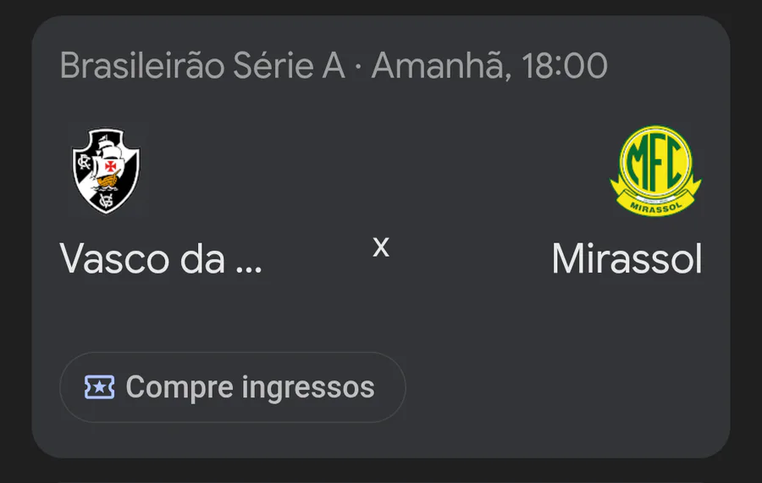Click the dark background outside the match card
Screen dimensions: 762x483
(381, 471)
